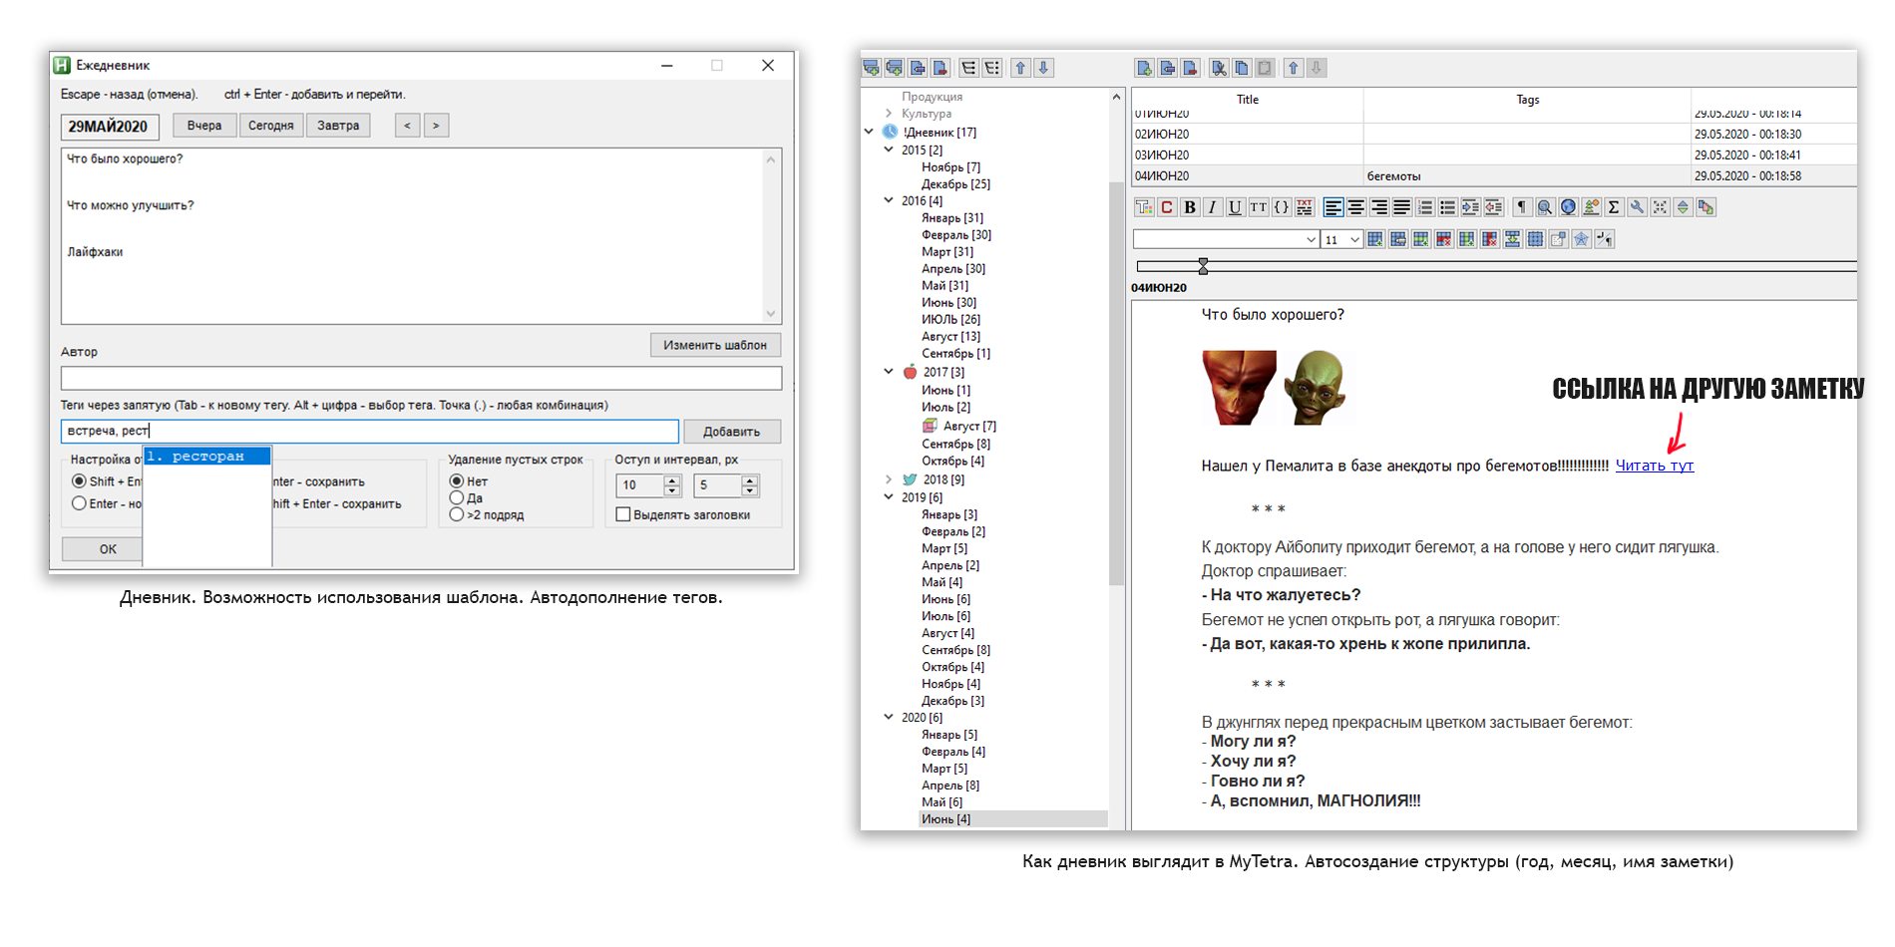
Task: Toggle bold formatting in the note editor
Action: click(1189, 207)
